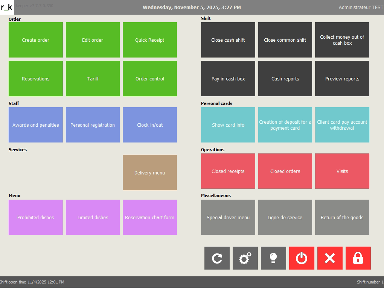
Task: Click the light bulb hint icon
Action: click(x=273, y=258)
